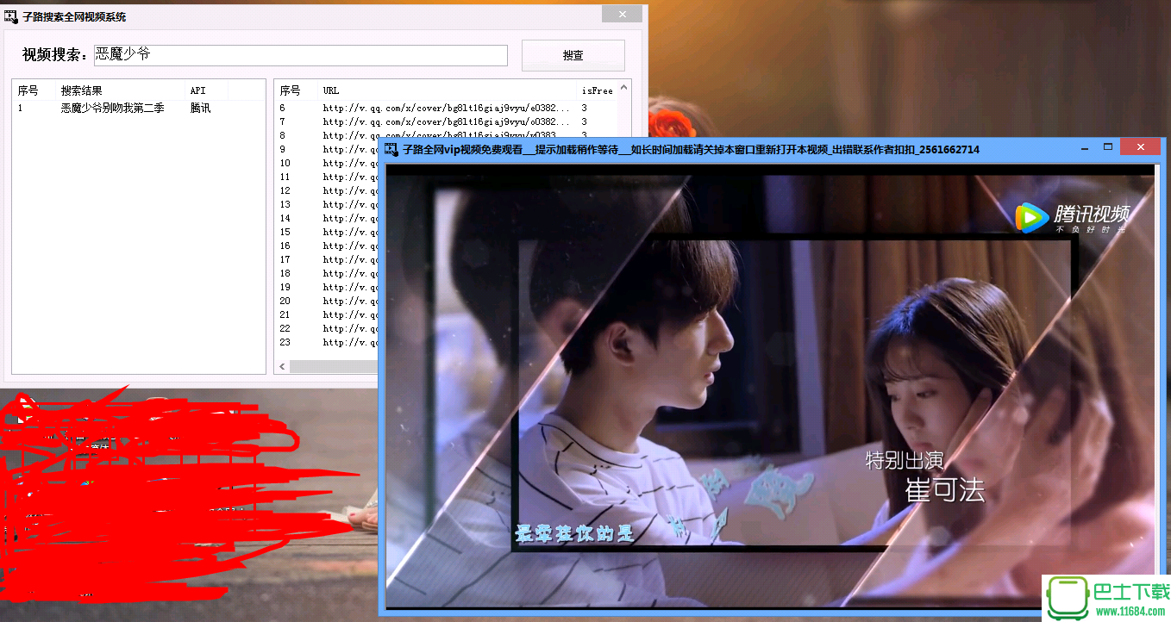
Task: Select URL row numbered 13
Action: tap(327, 204)
